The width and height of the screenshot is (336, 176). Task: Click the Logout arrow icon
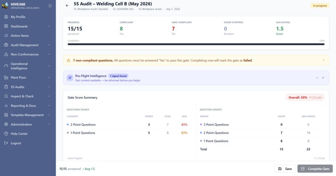(6, 143)
